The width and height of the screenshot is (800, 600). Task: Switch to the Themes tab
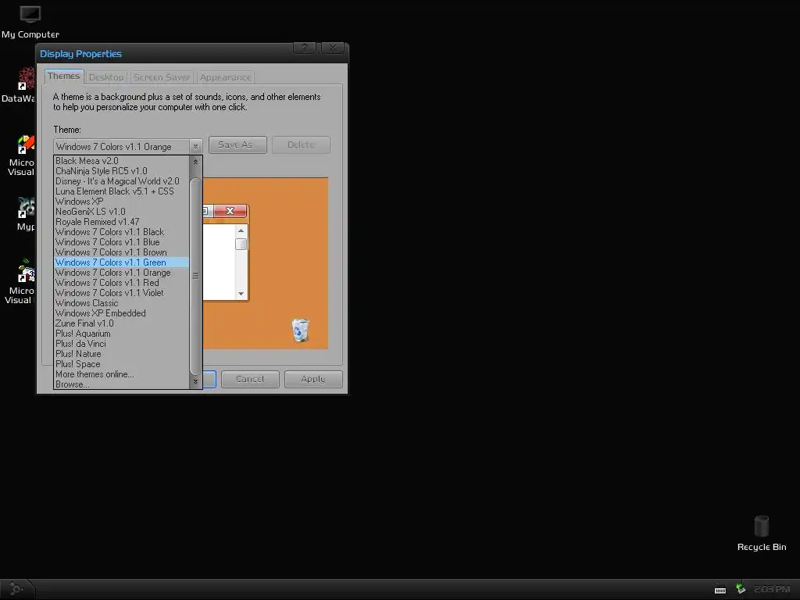[64, 76]
